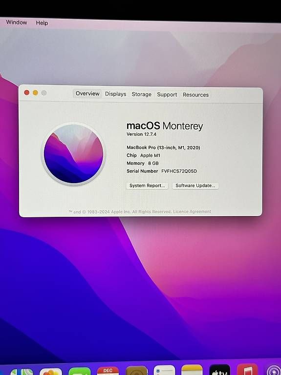The image size is (281, 375).
Task: Open Music from the Dock
Action: (247, 370)
